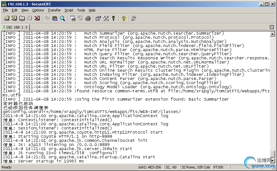Click the Public Key key icon
Screen dimensions: 277x171
point(114,18)
